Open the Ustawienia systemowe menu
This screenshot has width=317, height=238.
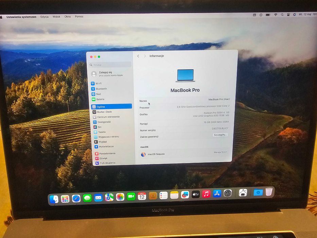click(x=21, y=17)
